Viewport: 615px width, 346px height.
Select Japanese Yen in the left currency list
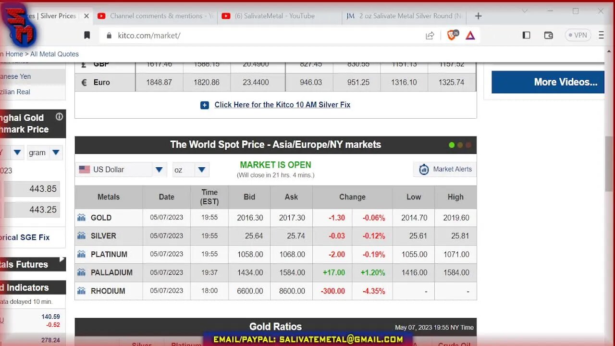click(16, 76)
